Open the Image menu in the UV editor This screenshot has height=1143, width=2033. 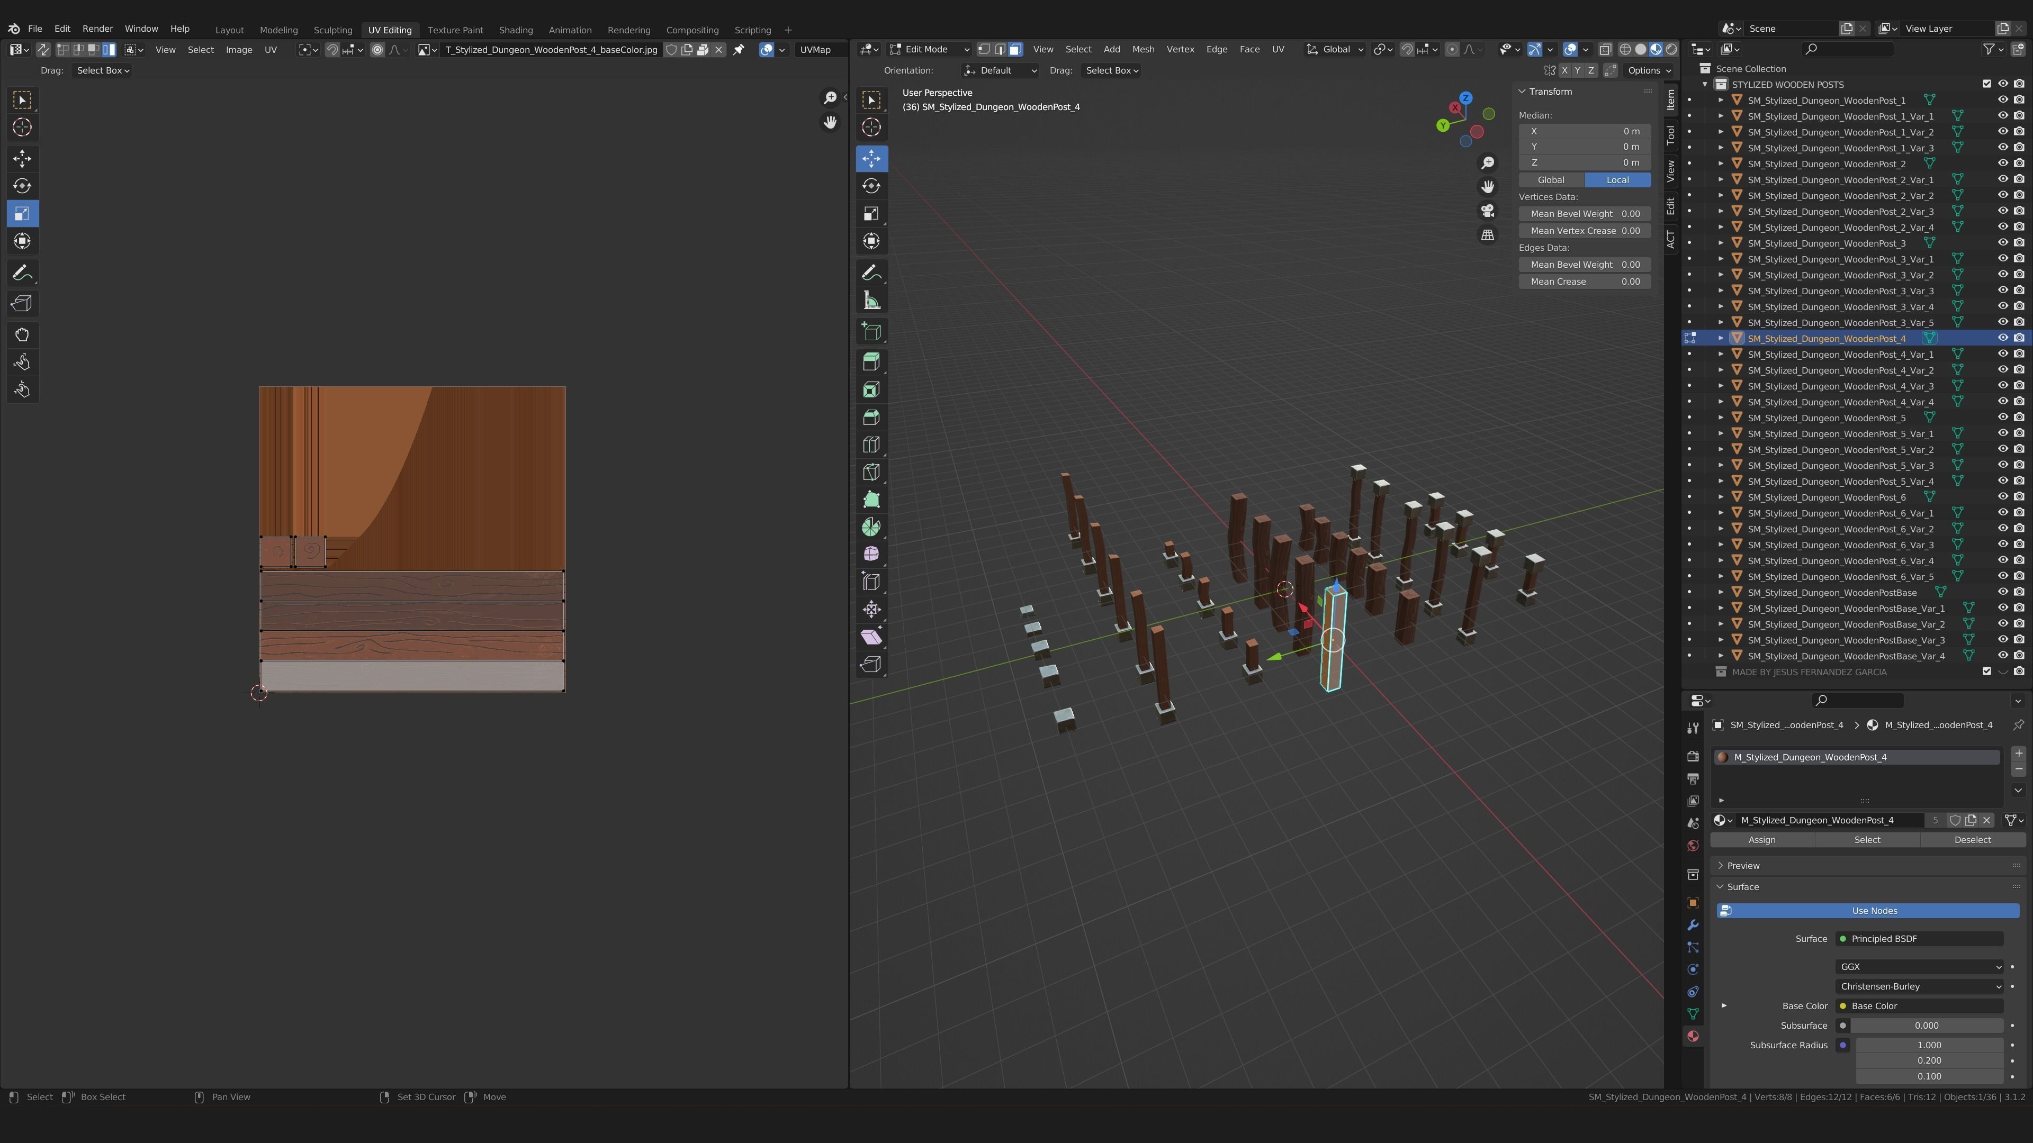(239, 50)
